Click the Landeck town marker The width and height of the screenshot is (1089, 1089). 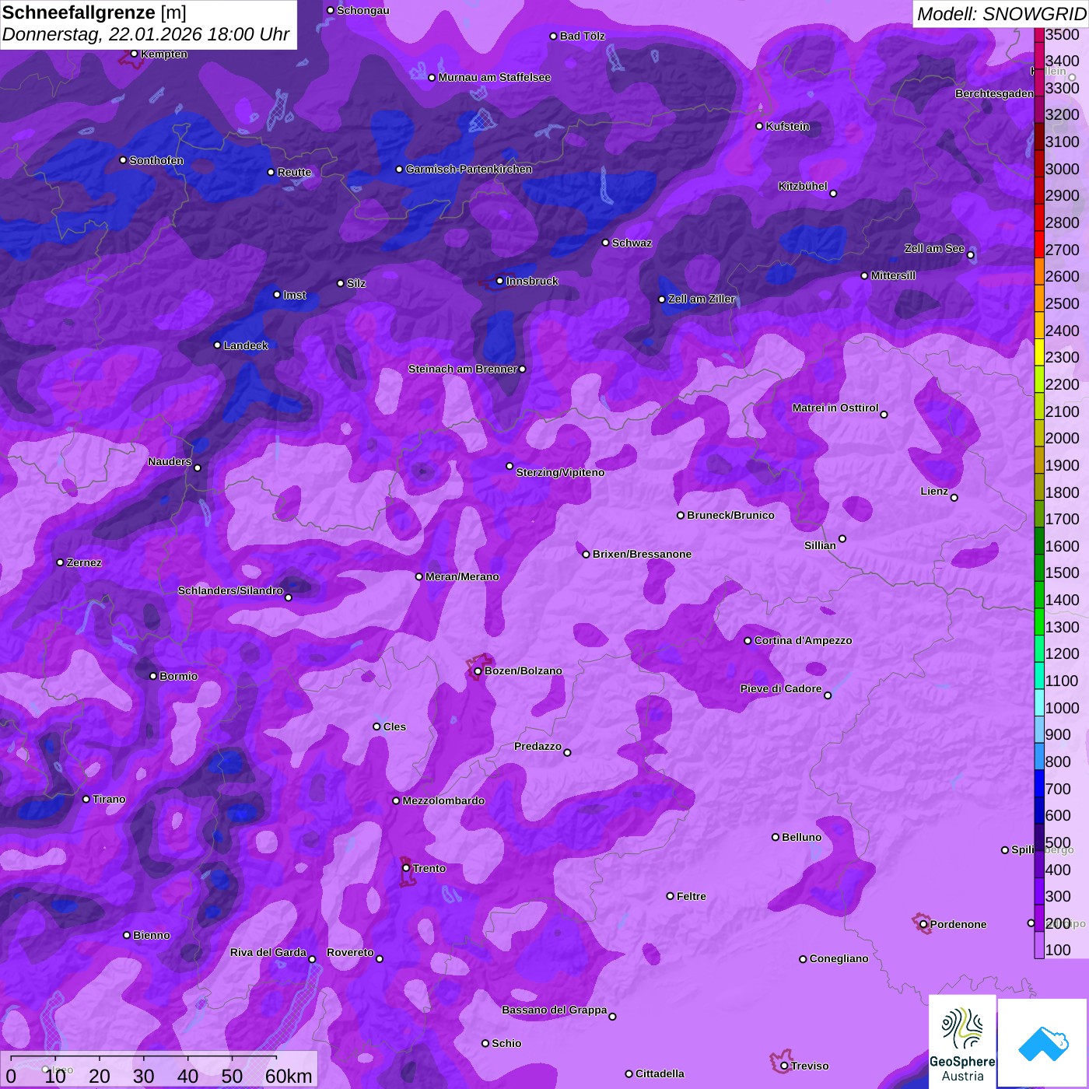217,345
